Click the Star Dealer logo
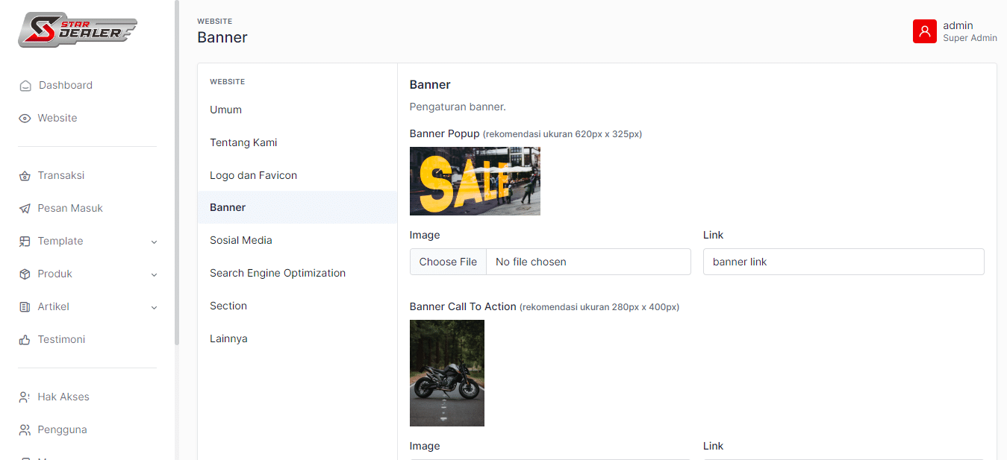1007x460 pixels. [78, 31]
